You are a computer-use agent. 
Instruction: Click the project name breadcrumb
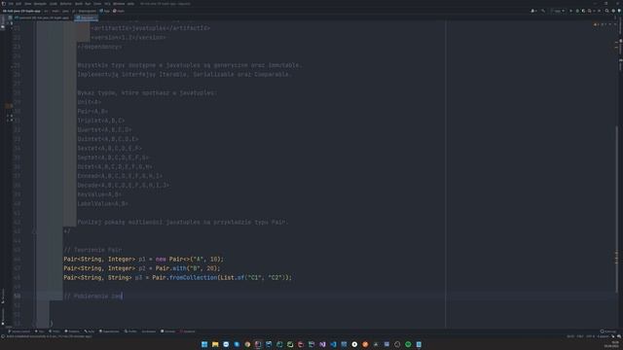[21, 11]
